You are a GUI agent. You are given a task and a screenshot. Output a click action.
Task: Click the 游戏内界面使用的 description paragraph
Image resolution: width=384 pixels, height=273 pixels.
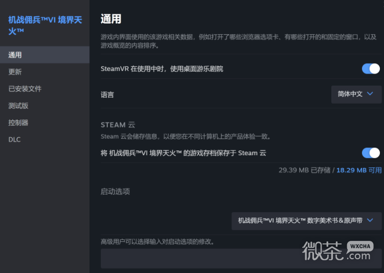click(239, 41)
